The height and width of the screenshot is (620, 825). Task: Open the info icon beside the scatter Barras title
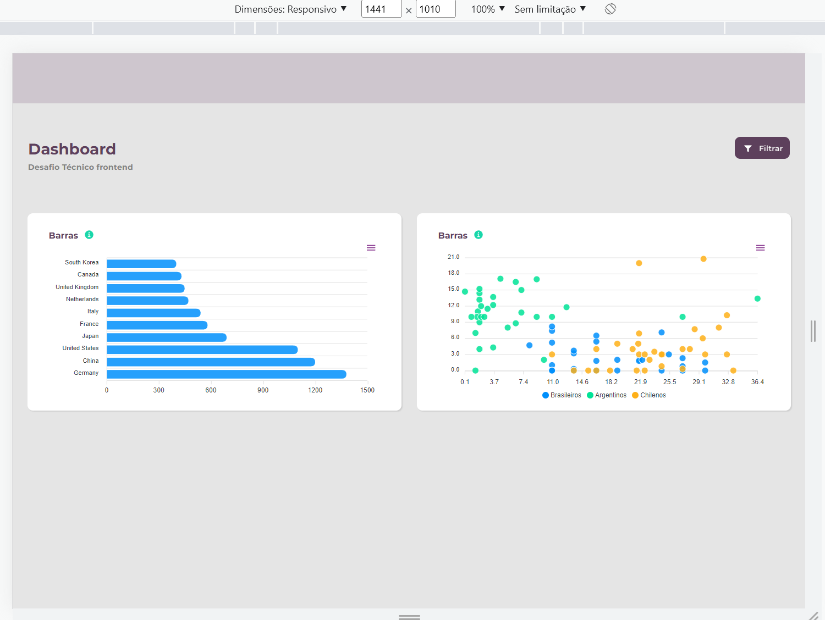tap(479, 235)
